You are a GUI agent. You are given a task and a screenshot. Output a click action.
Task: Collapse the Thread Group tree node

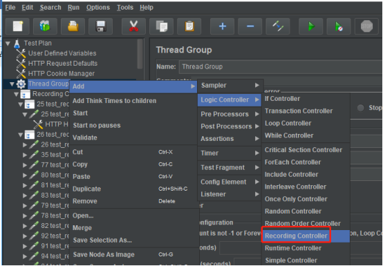pos(12,84)
